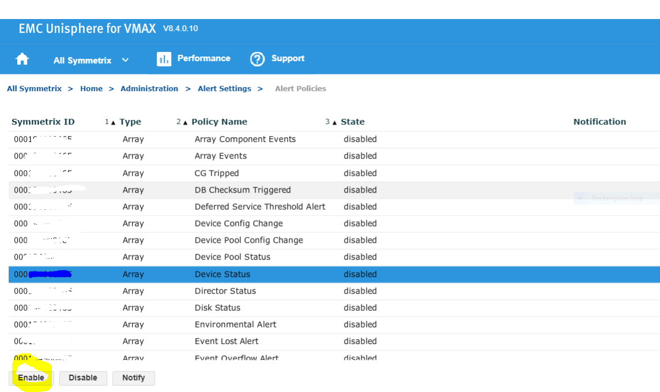660x392 pixels.
Task: Open All Symmetrix breadcrumb link
Action: pos(34,89)
